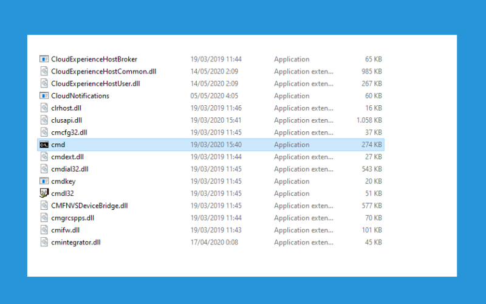The height and width of the screenshot is (304, 486).
Task: Click the CloudExperienceHostCommon.dll file icon
Action: [44, 71]
